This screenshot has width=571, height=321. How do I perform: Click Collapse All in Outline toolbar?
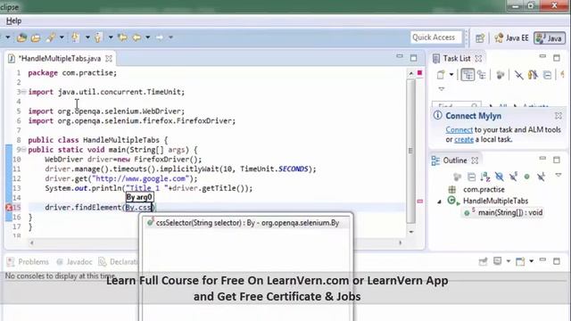[471, 177]
